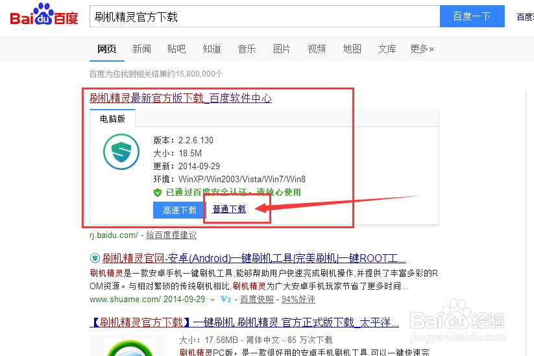This screenshot has height=356, width=534.
Task: Click the 版本: 2.2.6.130 text
Action: (183, 140)
